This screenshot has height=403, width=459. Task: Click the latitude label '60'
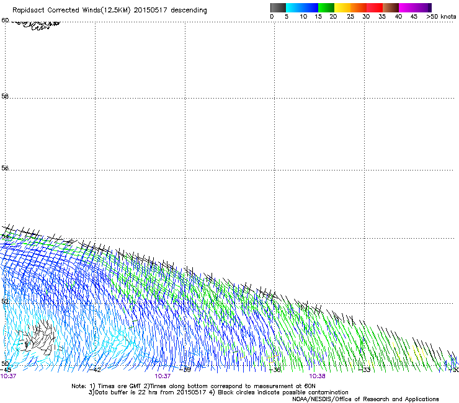5,20
